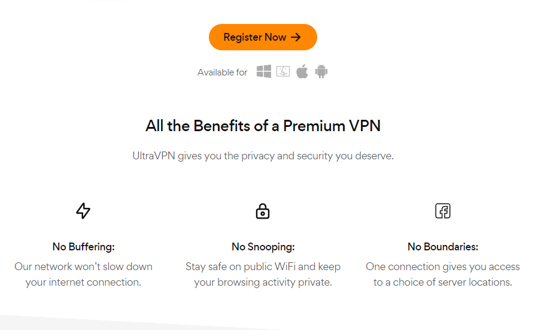Click the text about network not slowing connection

coord(84,274)
